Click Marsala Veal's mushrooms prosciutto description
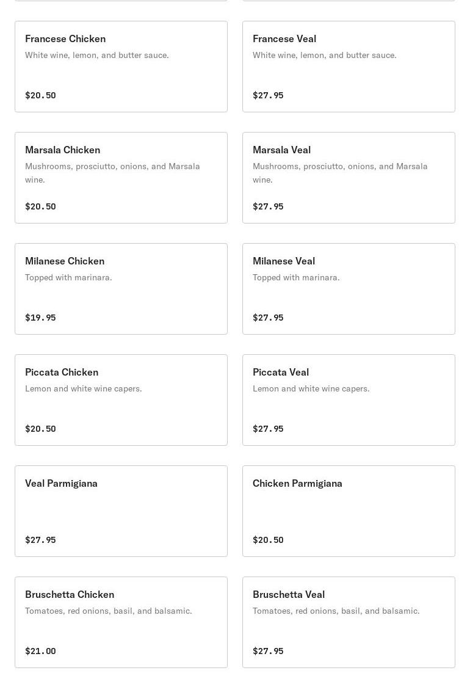The width and height of the screenshot is (470, 673). 340,173
